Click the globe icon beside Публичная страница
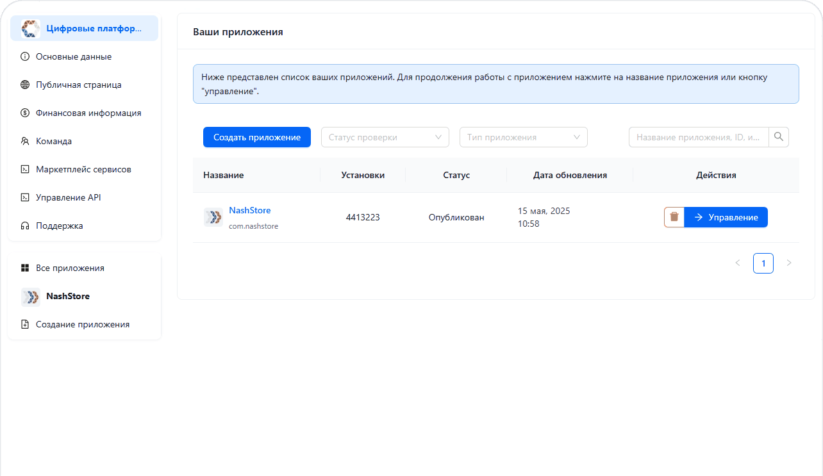Viewport: 823px width, 476px height. click(25, 85)
